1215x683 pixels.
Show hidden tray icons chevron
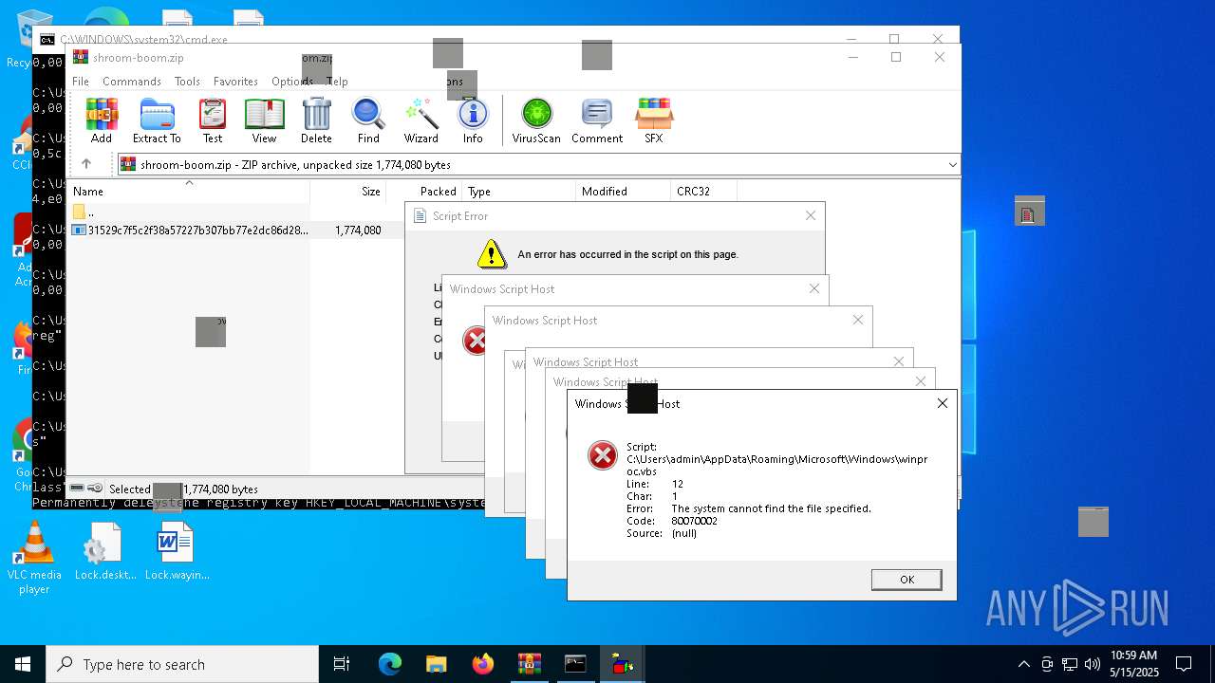[x=1023, y=664]
